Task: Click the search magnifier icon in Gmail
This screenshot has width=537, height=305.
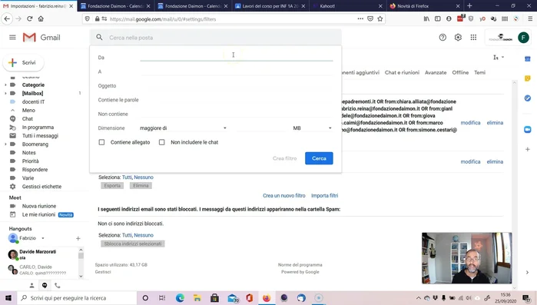Action: click(99, 38)
